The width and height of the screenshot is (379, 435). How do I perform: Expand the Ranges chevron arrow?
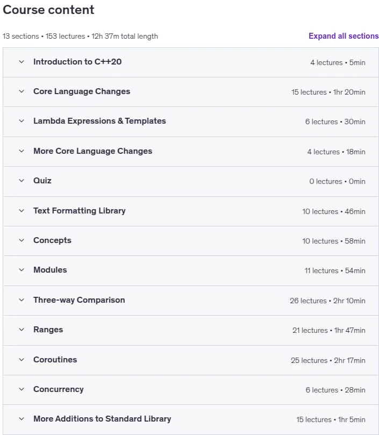(22, 330)
